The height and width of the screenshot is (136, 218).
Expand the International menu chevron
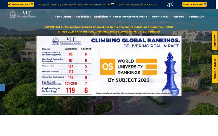(169, 17)
